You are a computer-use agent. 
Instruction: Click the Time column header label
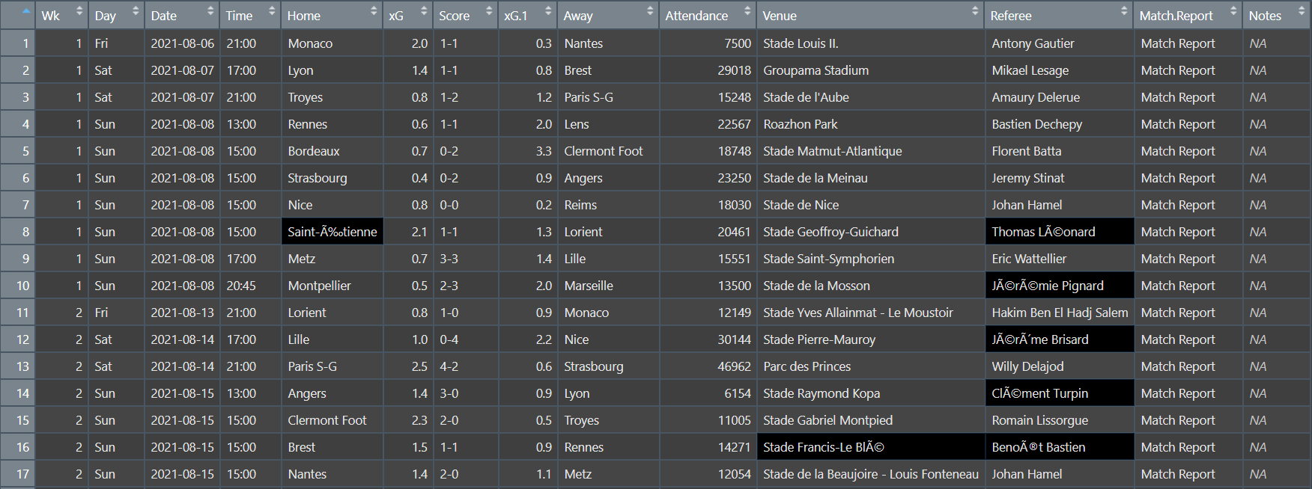click(240, 16)
